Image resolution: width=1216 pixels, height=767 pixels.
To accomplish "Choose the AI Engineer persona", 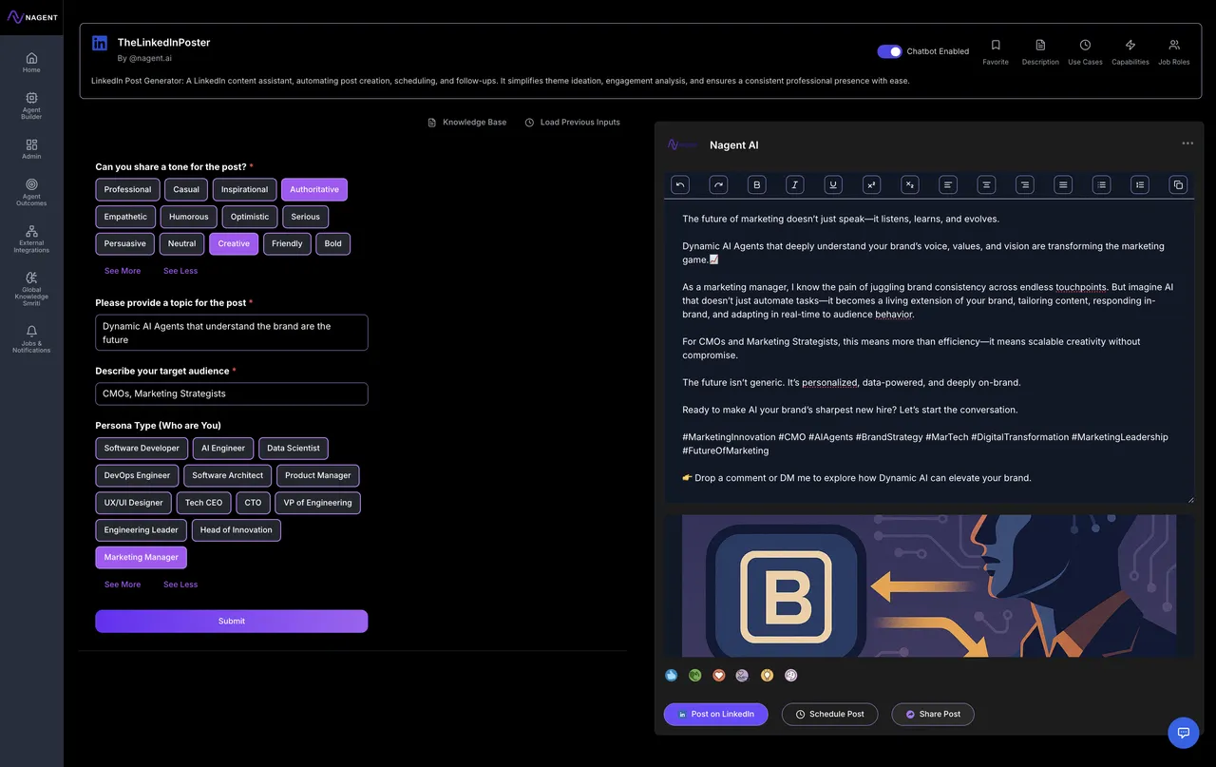I will [223, 449].
